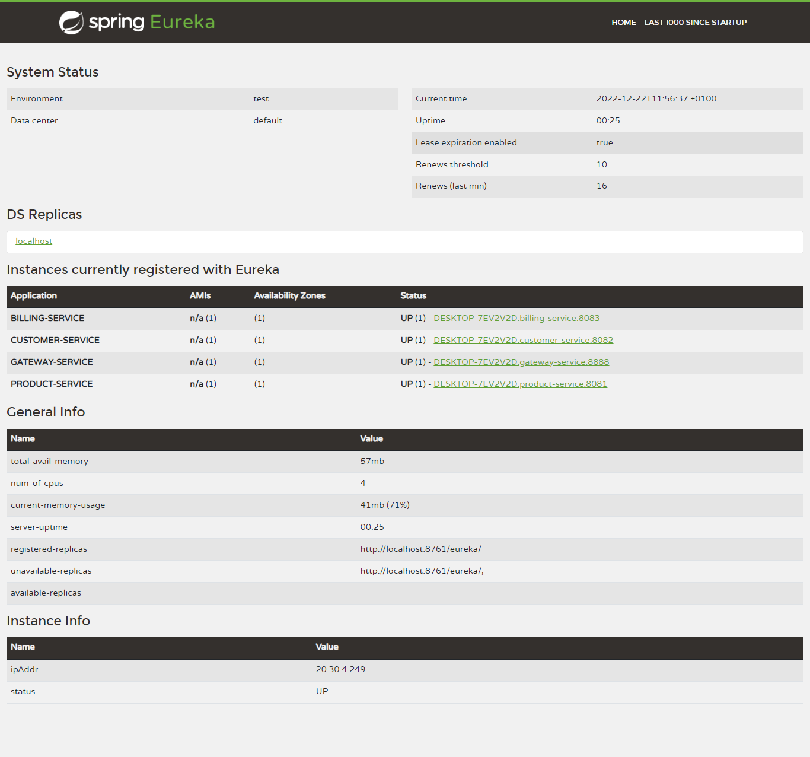Open the product-service:8081 instance link
The width and height of the screenshot is (810, 757).
click(x=521, y=384)
